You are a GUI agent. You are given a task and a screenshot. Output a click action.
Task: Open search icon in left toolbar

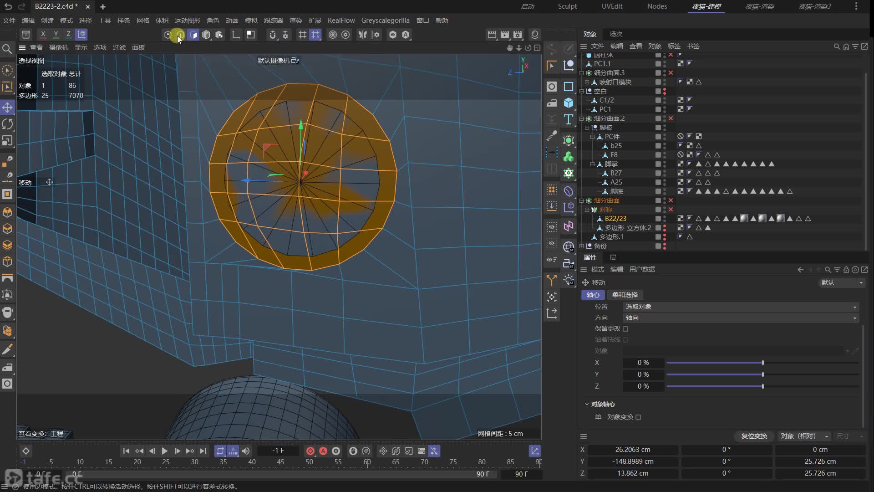click(7, 49)
